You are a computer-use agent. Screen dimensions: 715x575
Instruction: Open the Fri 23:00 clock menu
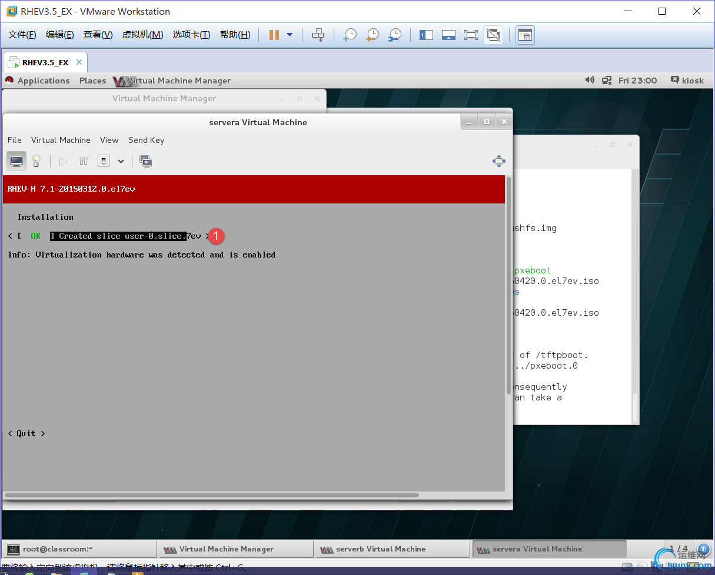pos(638,81)
